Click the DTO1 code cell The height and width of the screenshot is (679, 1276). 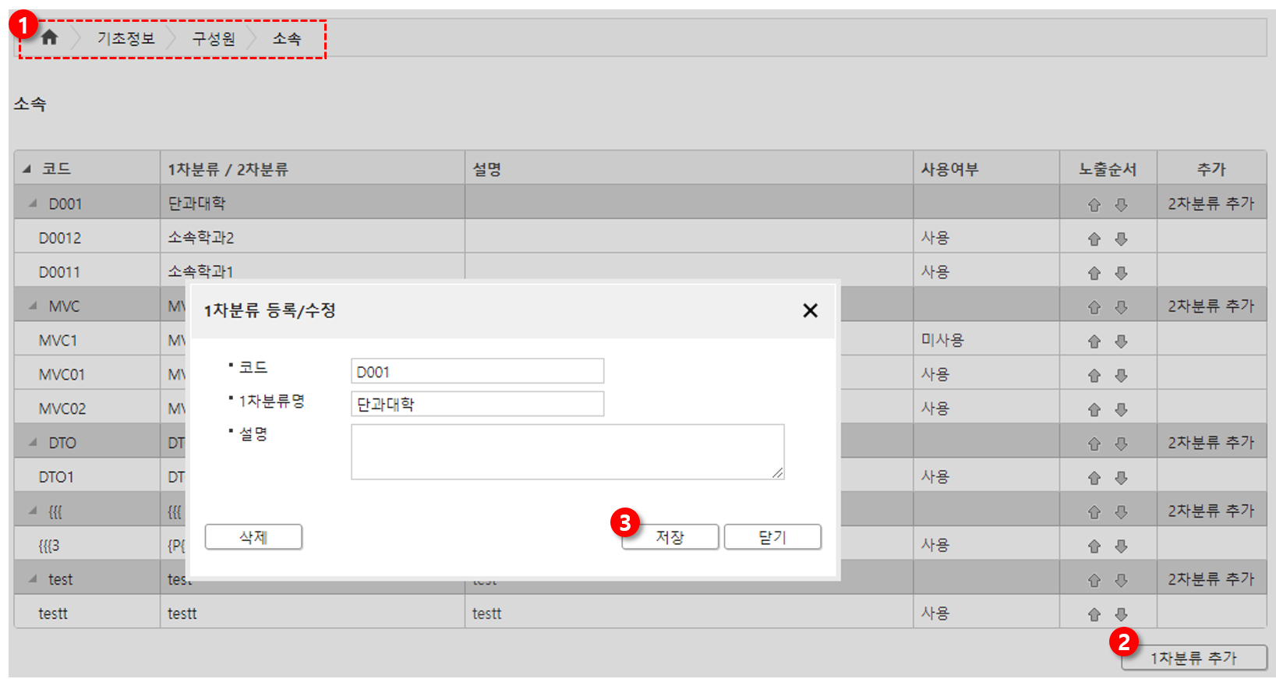tap(87, 476)
